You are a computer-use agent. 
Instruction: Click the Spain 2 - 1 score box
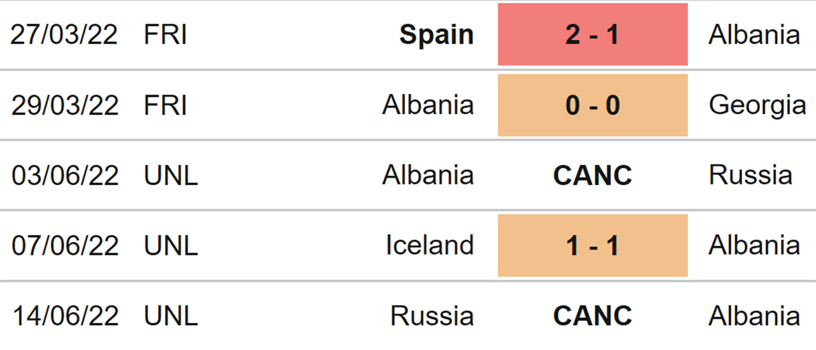(592, 35)
